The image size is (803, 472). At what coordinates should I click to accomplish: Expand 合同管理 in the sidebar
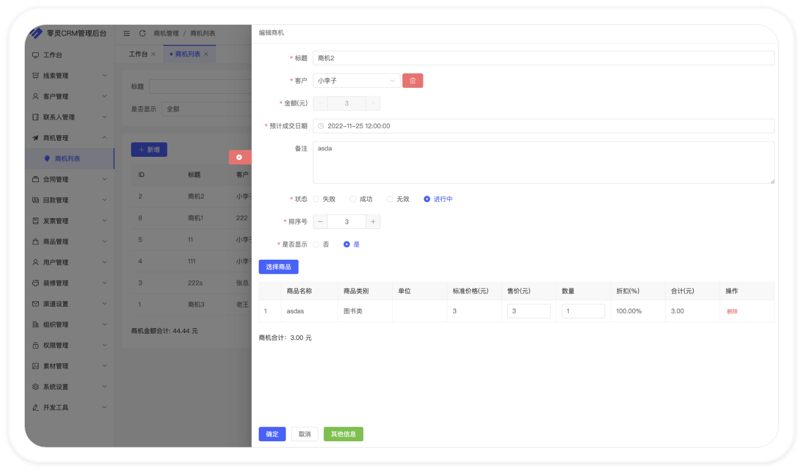70,179
